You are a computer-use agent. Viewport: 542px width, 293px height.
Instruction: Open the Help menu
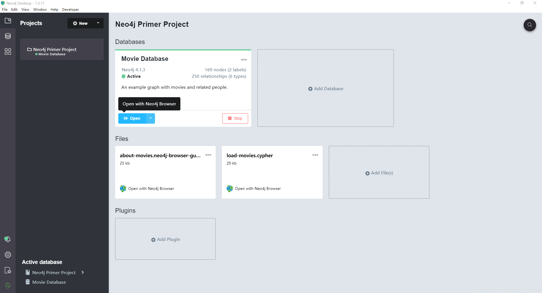(x=54, y=9)
